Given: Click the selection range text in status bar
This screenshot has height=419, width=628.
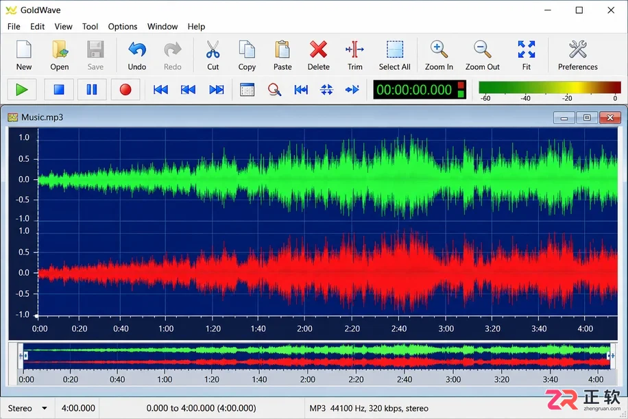Looking at the screenshot, I should click(201, 408).
